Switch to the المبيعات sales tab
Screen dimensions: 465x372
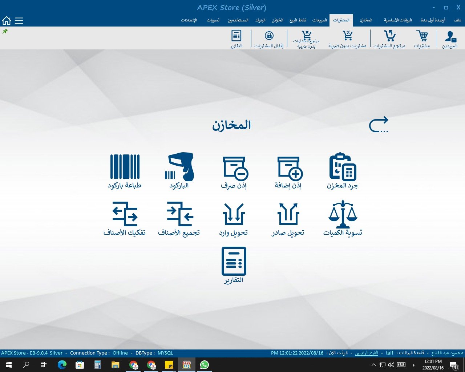pos(320,20)
